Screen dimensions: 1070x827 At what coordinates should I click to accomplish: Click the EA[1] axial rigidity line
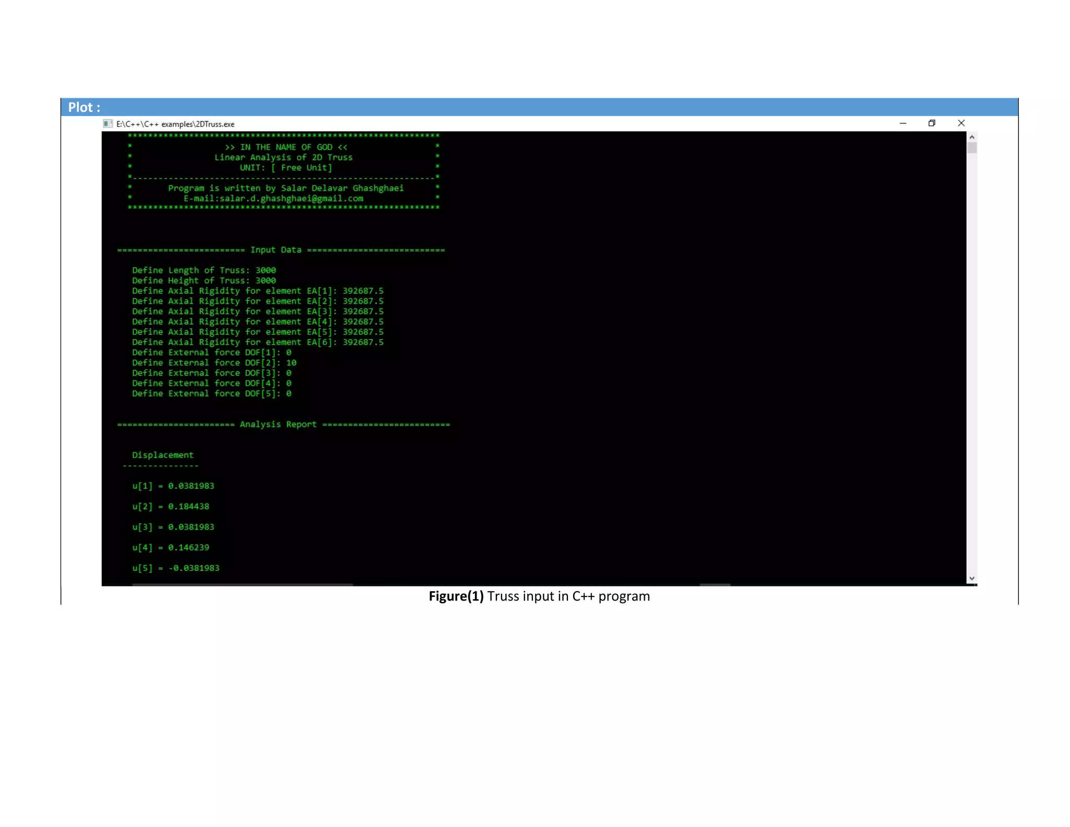tap(258, 291)
